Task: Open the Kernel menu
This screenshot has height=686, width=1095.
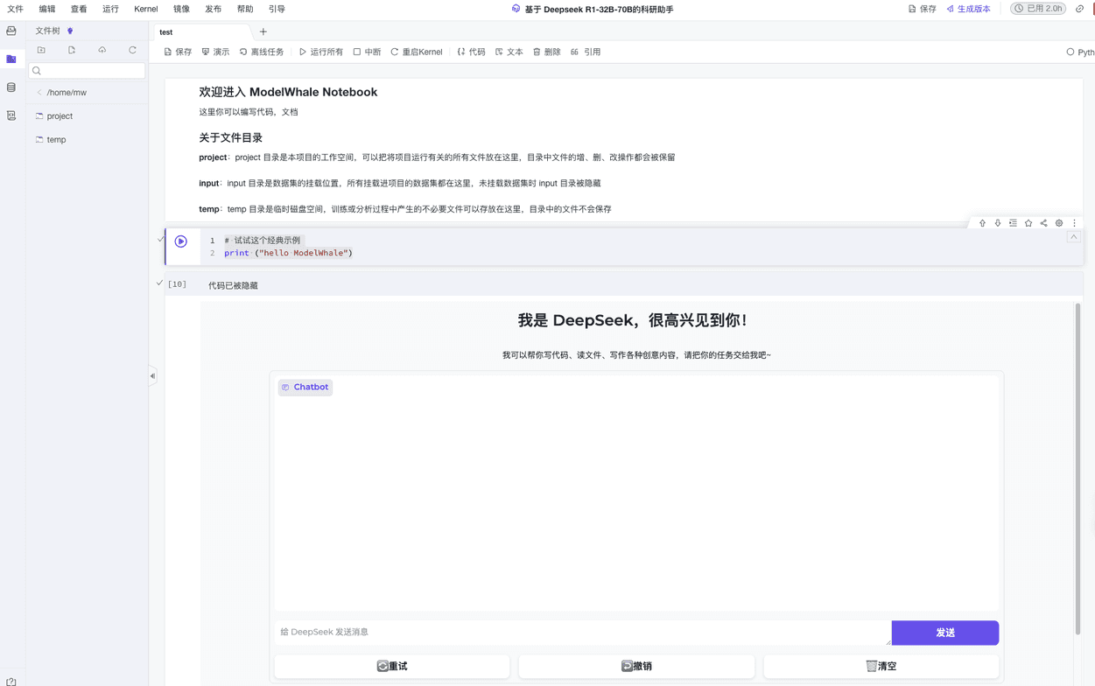Action: [x=146, y=9]
